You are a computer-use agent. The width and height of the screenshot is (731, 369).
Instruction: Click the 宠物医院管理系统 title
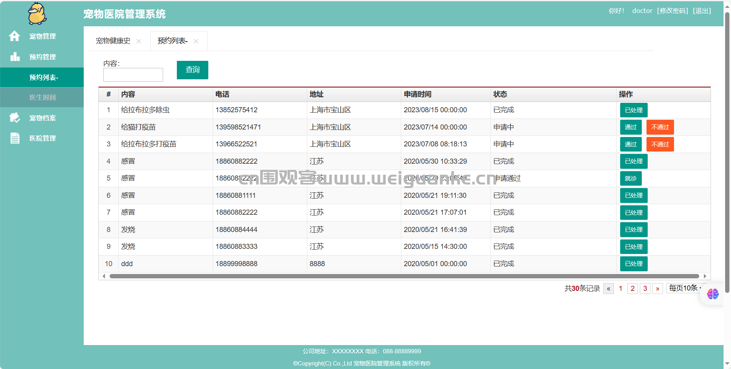click(x=125, y=14)
